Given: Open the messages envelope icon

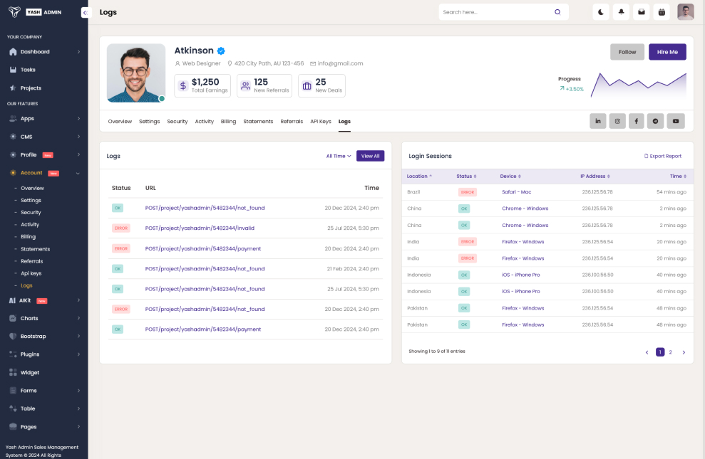Looking at the screenshot, I should click(641, 12).
